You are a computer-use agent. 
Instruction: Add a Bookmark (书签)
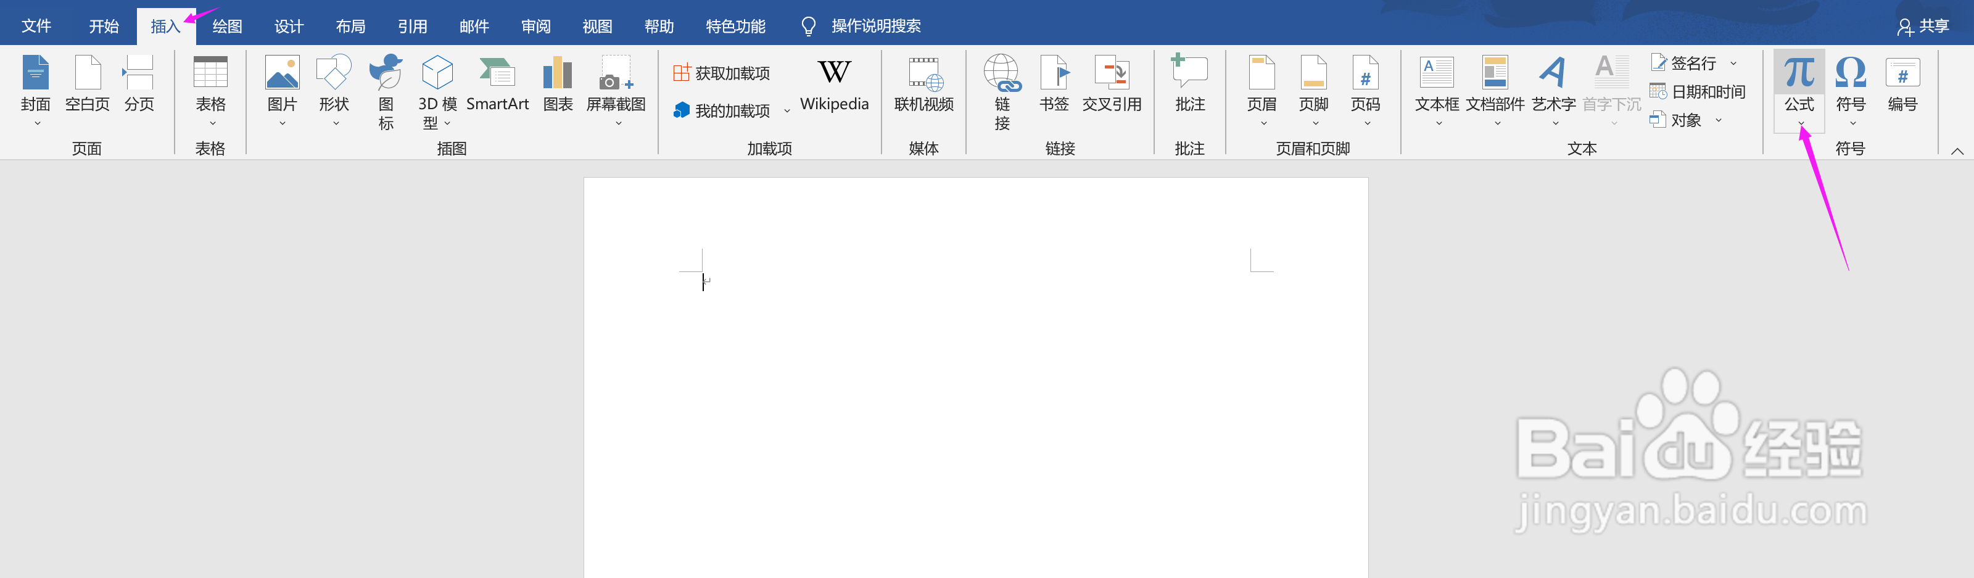pos(1054,83)
